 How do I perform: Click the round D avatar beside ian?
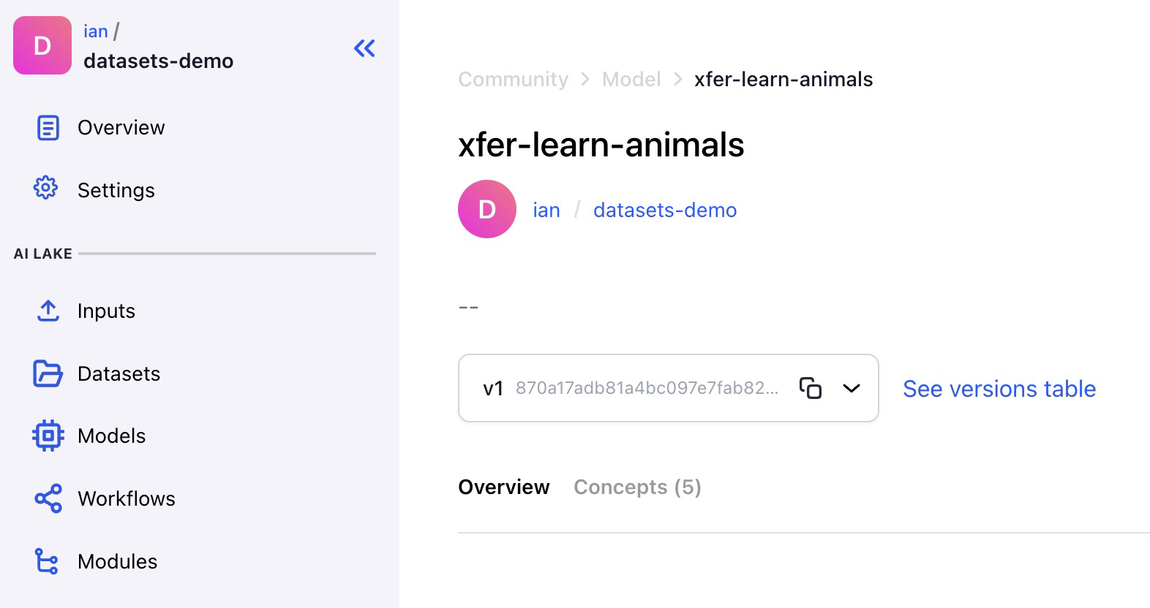click(486, 209)
